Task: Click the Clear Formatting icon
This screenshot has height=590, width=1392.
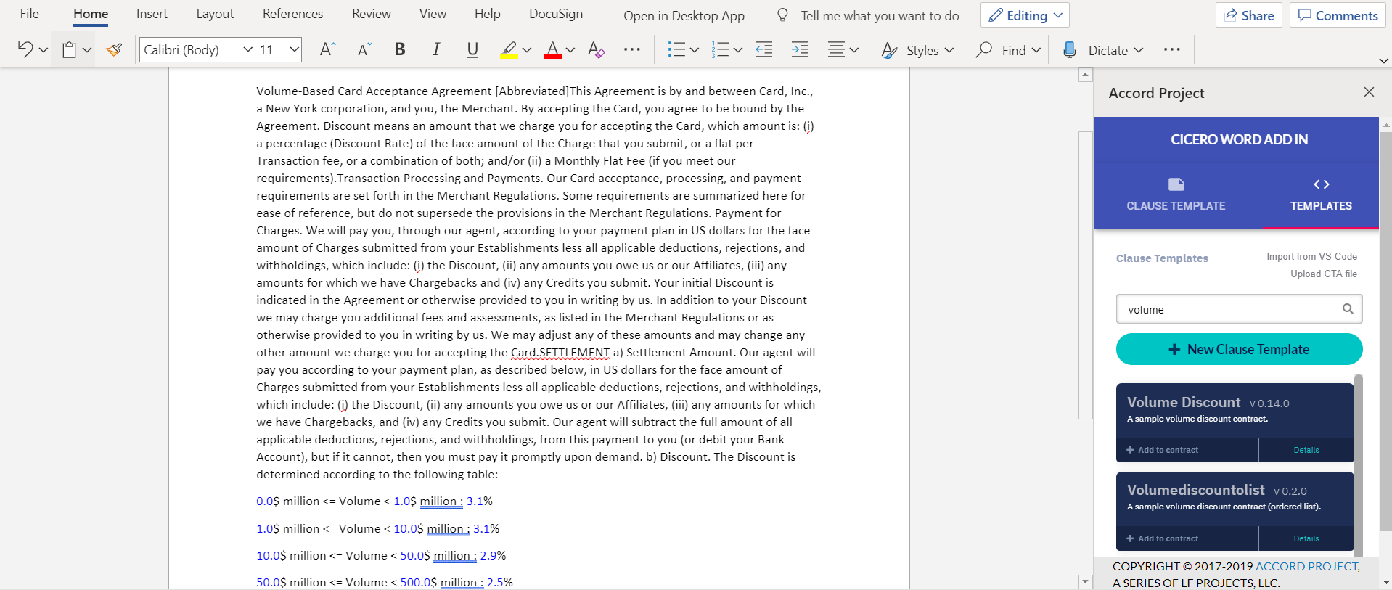Action: pyautogui.click(x=596, y=49)
